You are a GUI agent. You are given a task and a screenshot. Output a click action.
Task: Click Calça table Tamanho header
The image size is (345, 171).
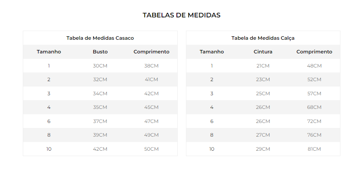212,52
